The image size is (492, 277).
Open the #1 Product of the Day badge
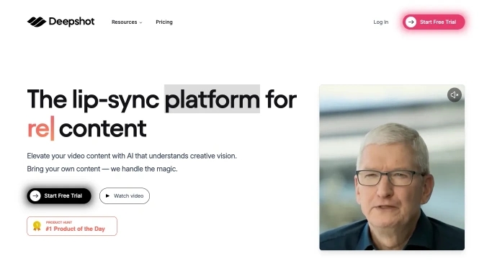click(x=72, y=226)
